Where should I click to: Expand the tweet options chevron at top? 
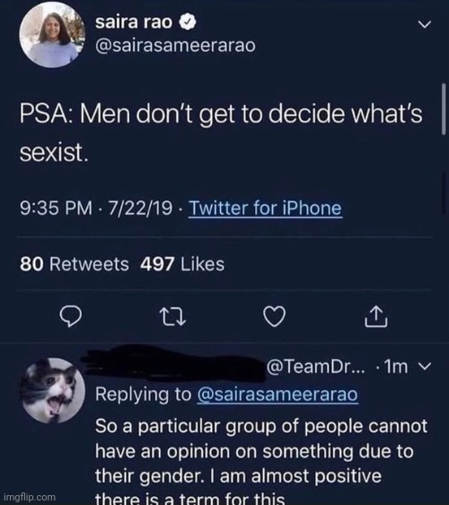425,24
